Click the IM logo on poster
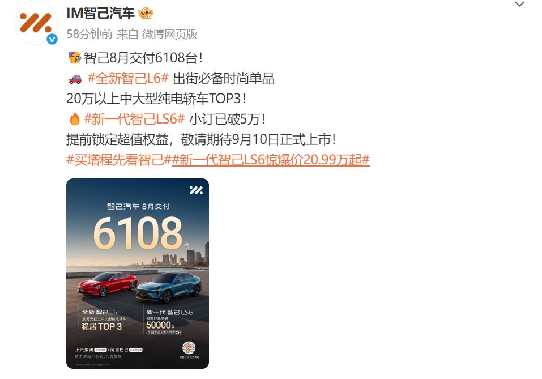 tap(196, 190)
